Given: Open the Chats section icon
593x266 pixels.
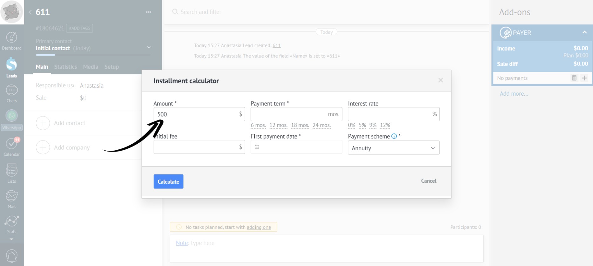Looking at the screenshot, I should pyautogui.click(x=12, y=93).
